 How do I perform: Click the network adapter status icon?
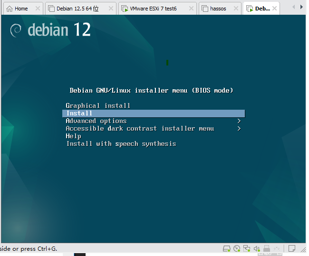247,248
